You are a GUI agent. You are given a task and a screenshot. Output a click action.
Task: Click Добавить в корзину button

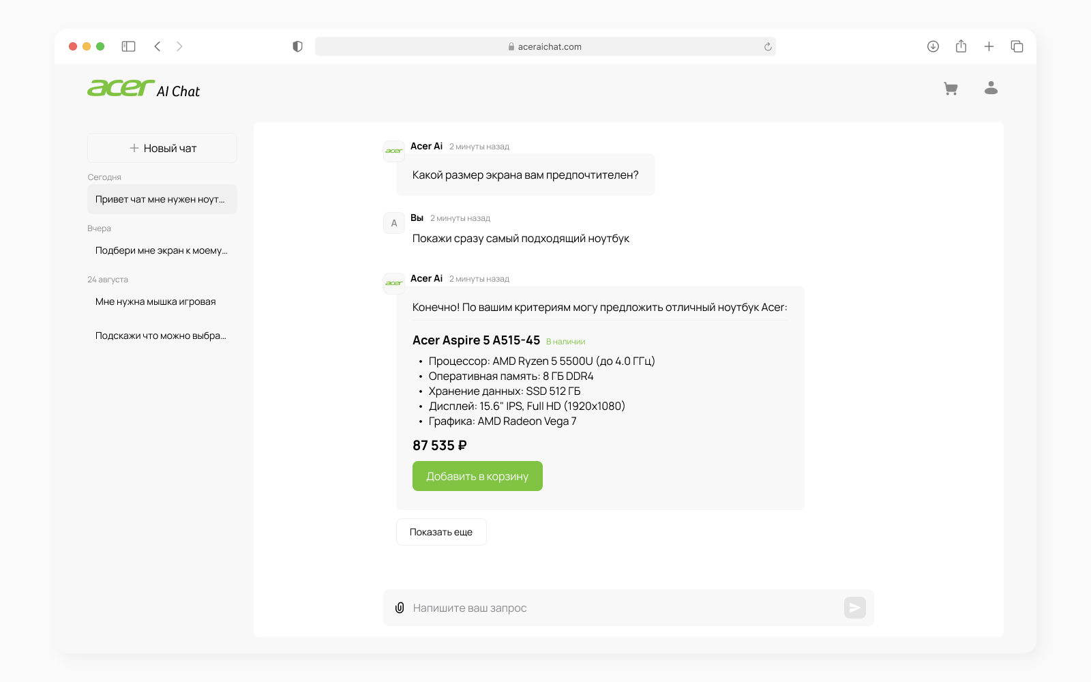477,476
